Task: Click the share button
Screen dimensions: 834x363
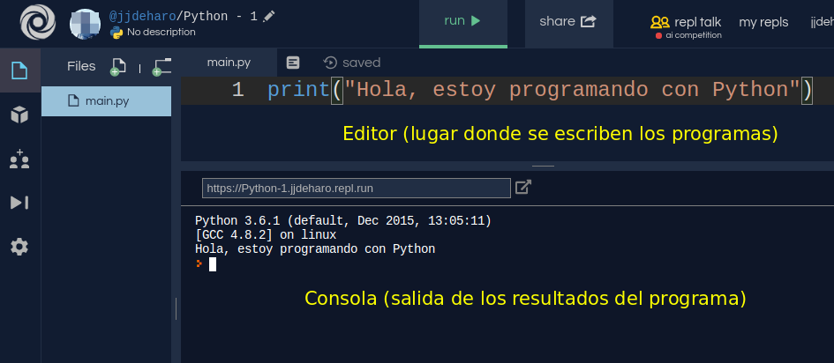Action: pyautogui.click(x=568, y=22)
